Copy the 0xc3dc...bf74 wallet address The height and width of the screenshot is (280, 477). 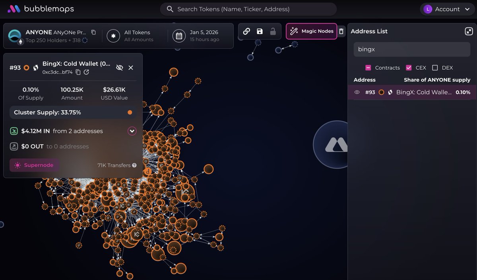coord(78,72)
